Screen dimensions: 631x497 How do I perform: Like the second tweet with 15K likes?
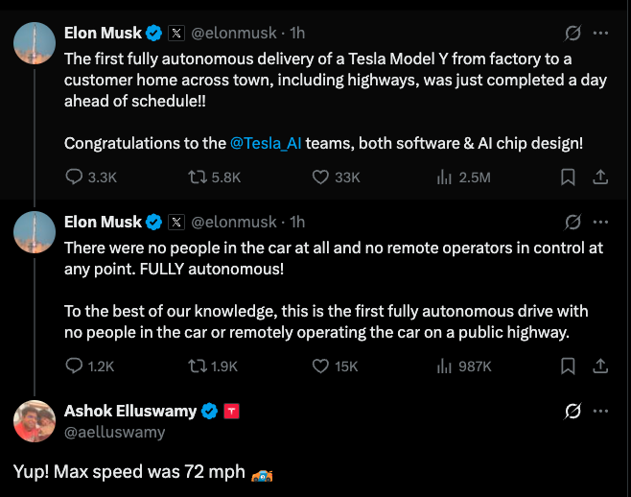(x=322, y=366)
